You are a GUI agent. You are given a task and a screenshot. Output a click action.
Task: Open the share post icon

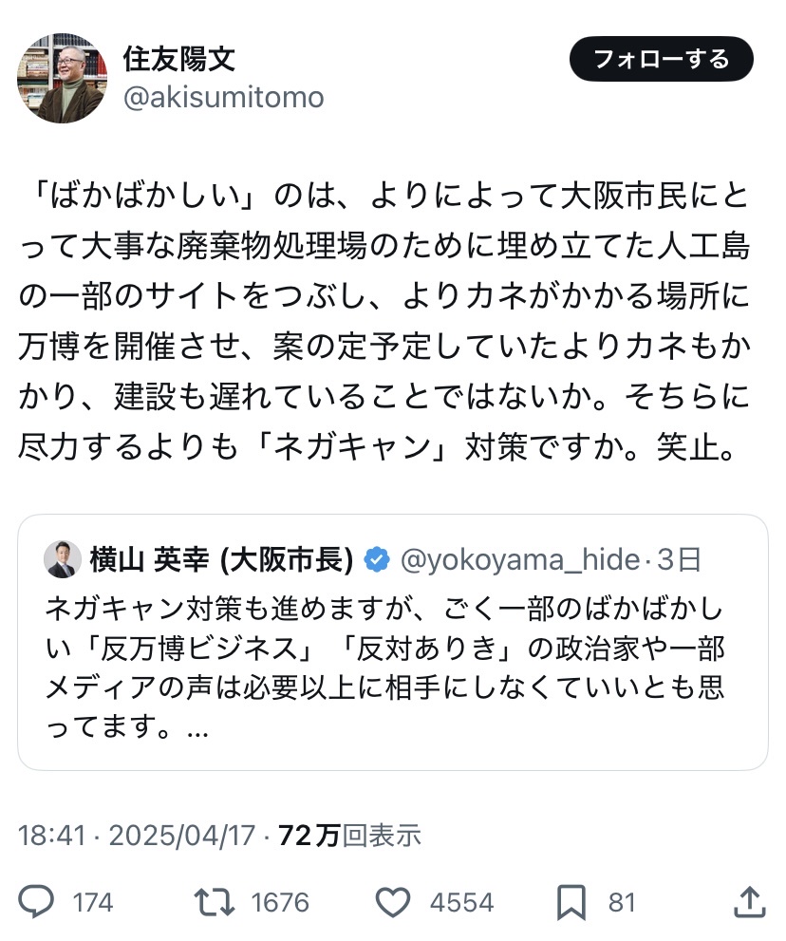coord(749,901)
